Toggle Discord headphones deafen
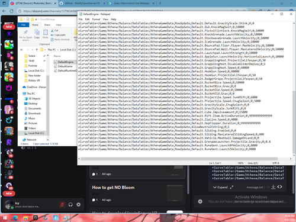This screenshot has width=296, height=222. 70,204
